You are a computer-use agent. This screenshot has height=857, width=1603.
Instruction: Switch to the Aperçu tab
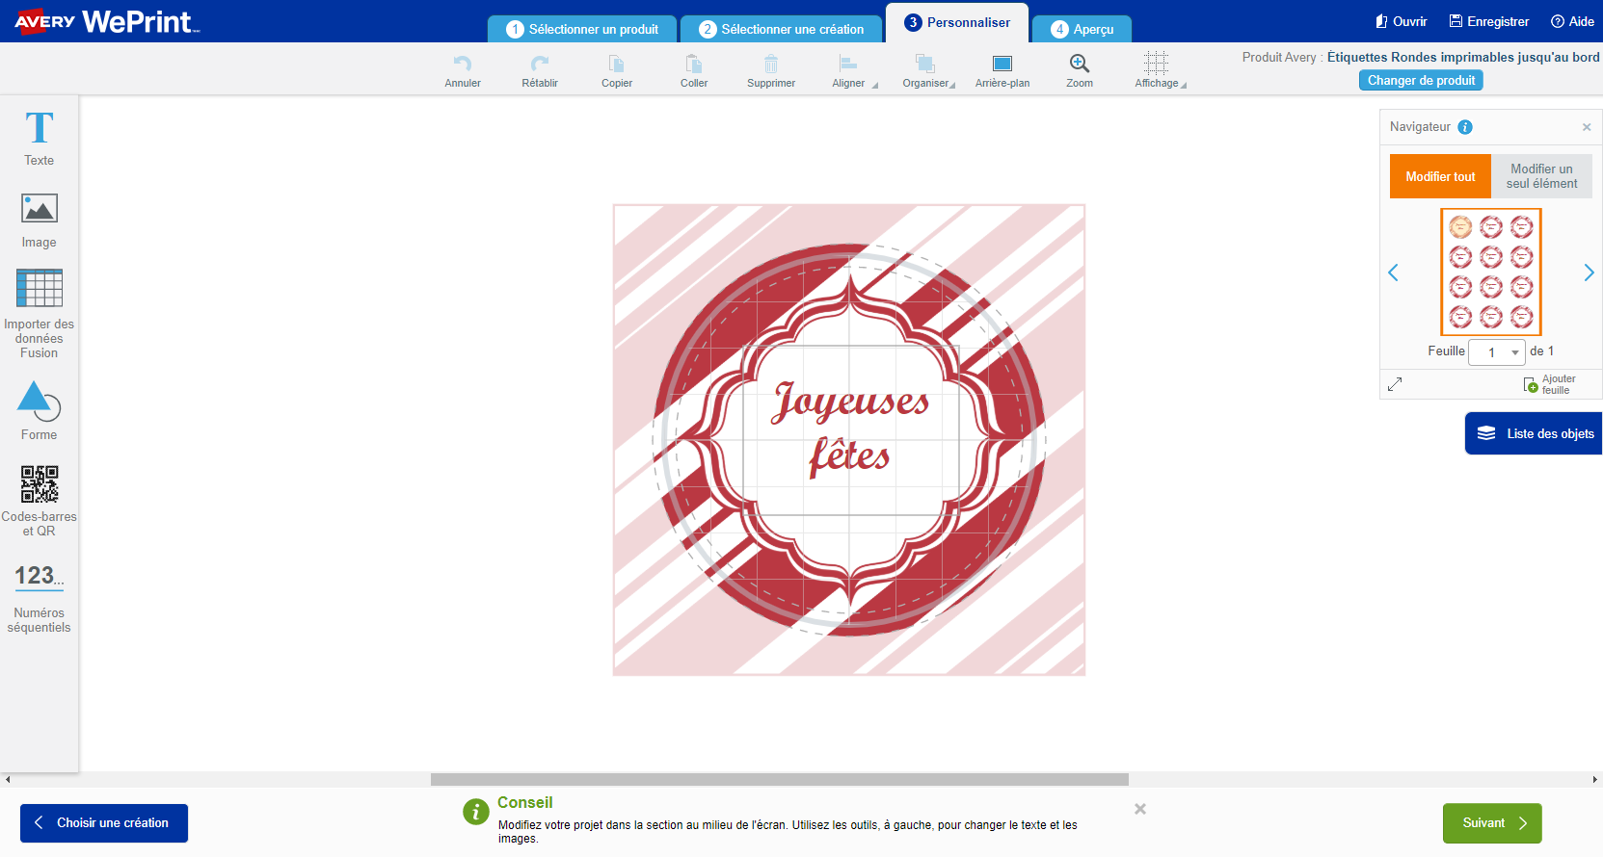tap(1082, 29)
